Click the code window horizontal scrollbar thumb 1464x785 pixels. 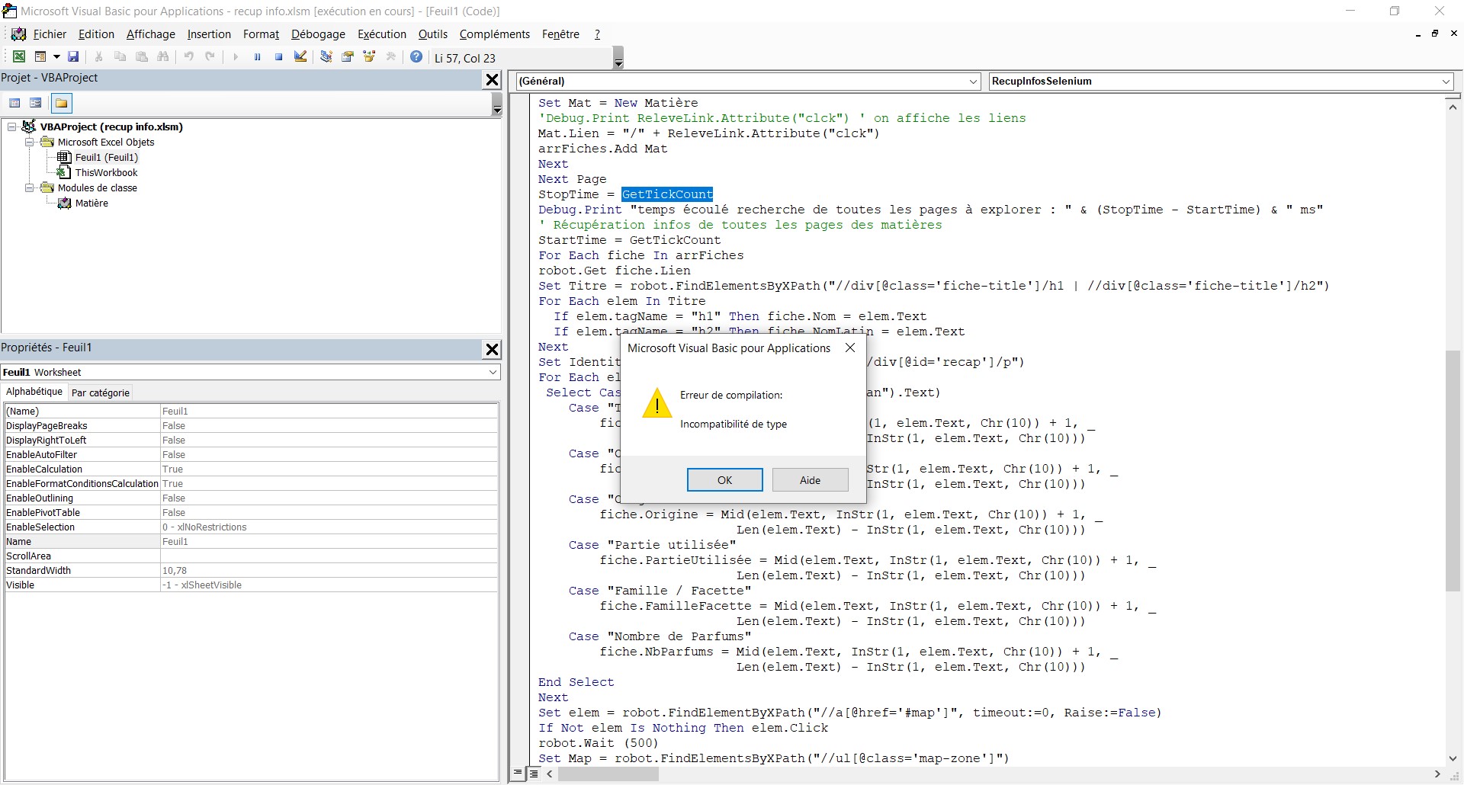608,774
